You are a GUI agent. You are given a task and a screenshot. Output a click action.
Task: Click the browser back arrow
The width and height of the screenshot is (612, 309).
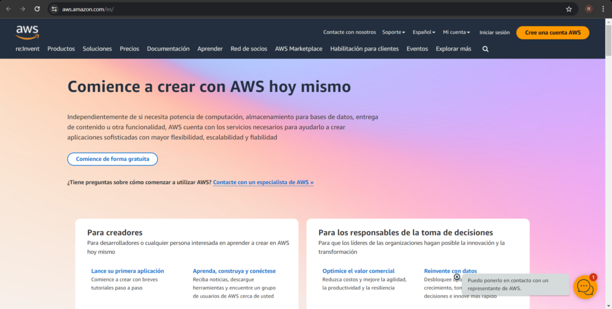(x=8, y=9)
